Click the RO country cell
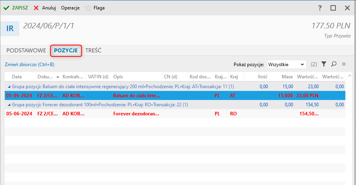 click(233, 114)
